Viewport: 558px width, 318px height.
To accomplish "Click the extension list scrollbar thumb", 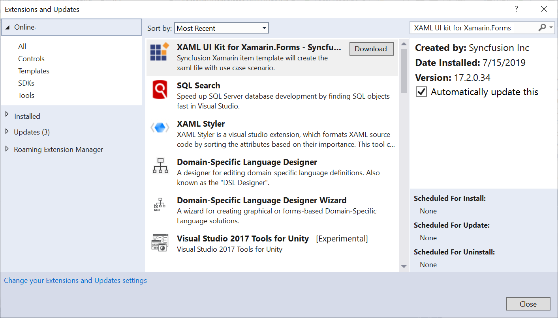I will pyautogui.click(x=404, y=71).
